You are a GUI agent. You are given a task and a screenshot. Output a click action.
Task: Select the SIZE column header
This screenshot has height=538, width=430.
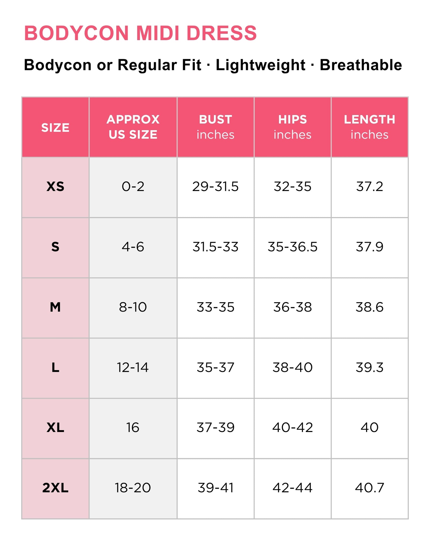(x=55, y=127)
